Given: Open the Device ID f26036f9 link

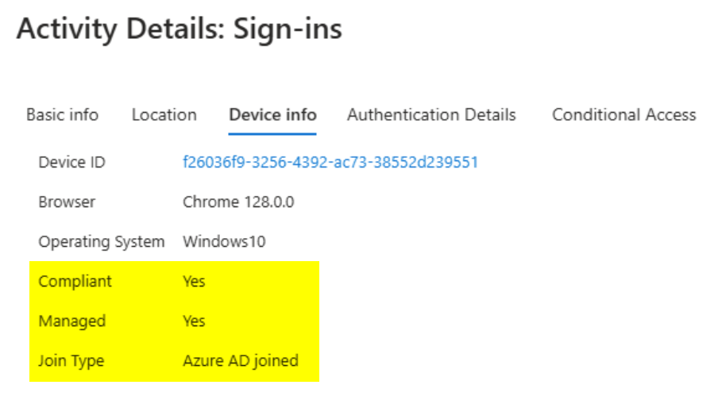Looking at the screenshot, I should tap(330, 162).
